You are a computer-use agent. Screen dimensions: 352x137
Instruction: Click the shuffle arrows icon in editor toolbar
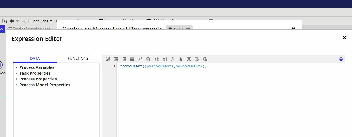coord(157,59)
